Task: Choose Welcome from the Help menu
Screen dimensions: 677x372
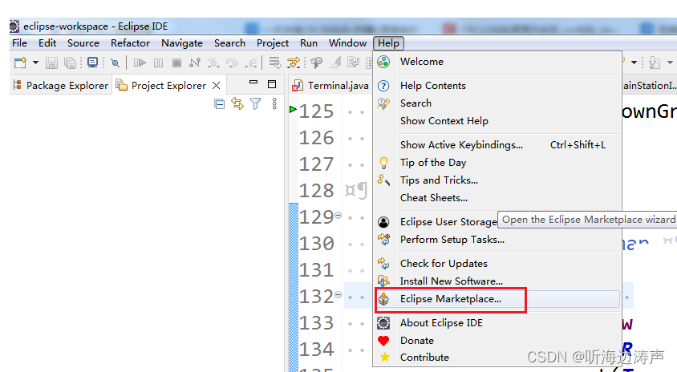Action: (497, 62)
